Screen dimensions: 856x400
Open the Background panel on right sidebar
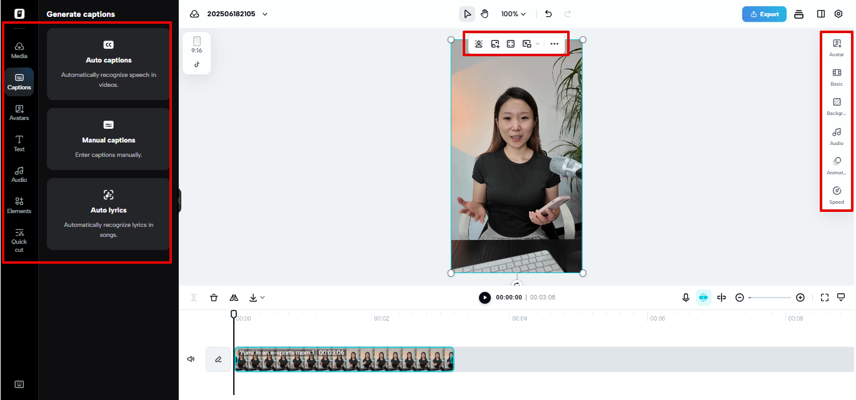837,106
